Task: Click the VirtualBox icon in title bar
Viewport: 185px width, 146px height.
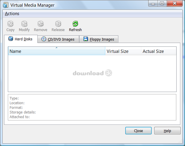Action: click(x=5, y=5)
